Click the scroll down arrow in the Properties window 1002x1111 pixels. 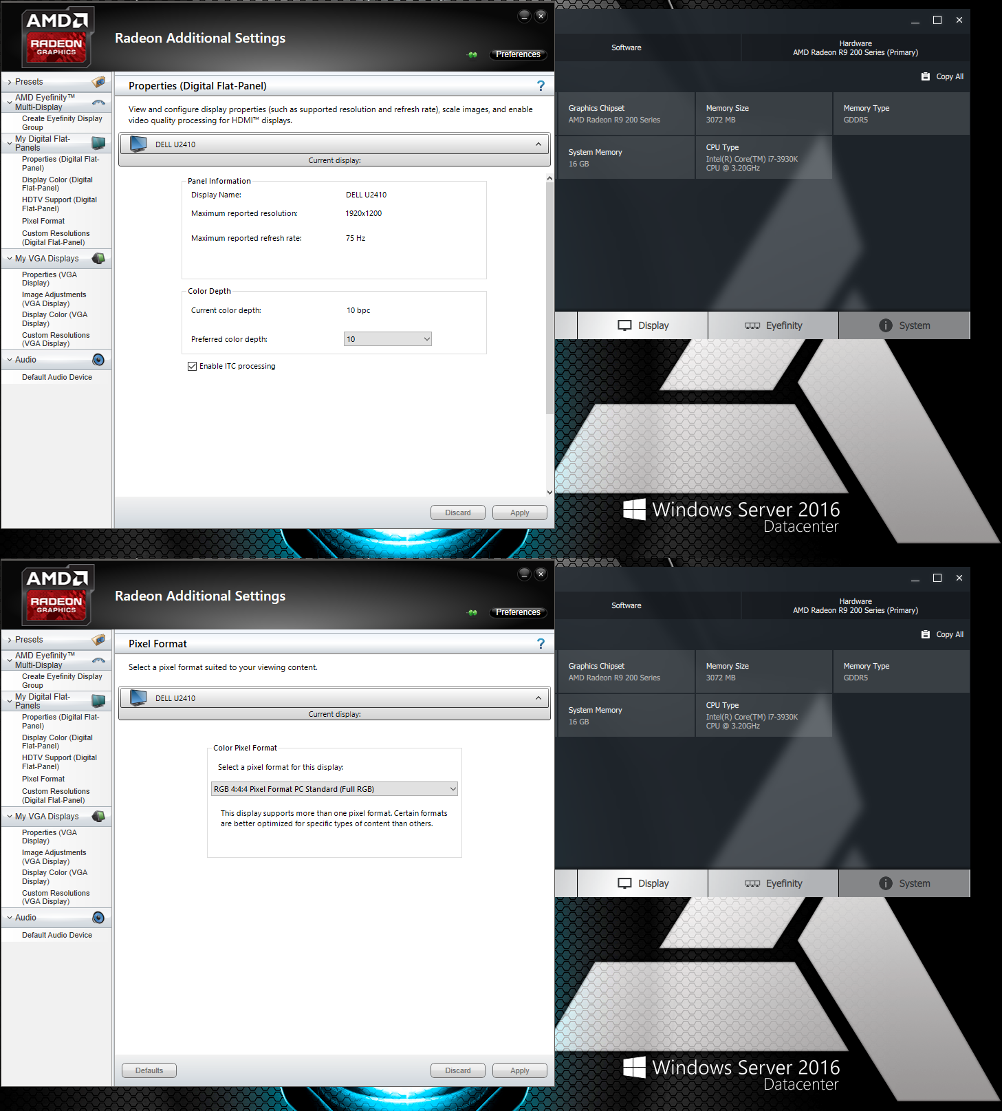tap(549, 492)
